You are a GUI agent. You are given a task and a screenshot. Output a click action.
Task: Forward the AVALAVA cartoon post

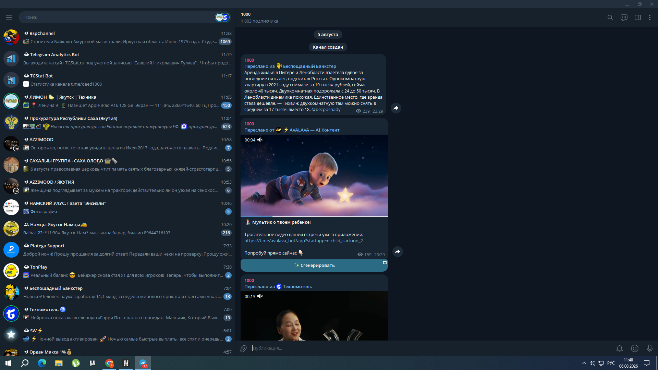coord(397,251)
